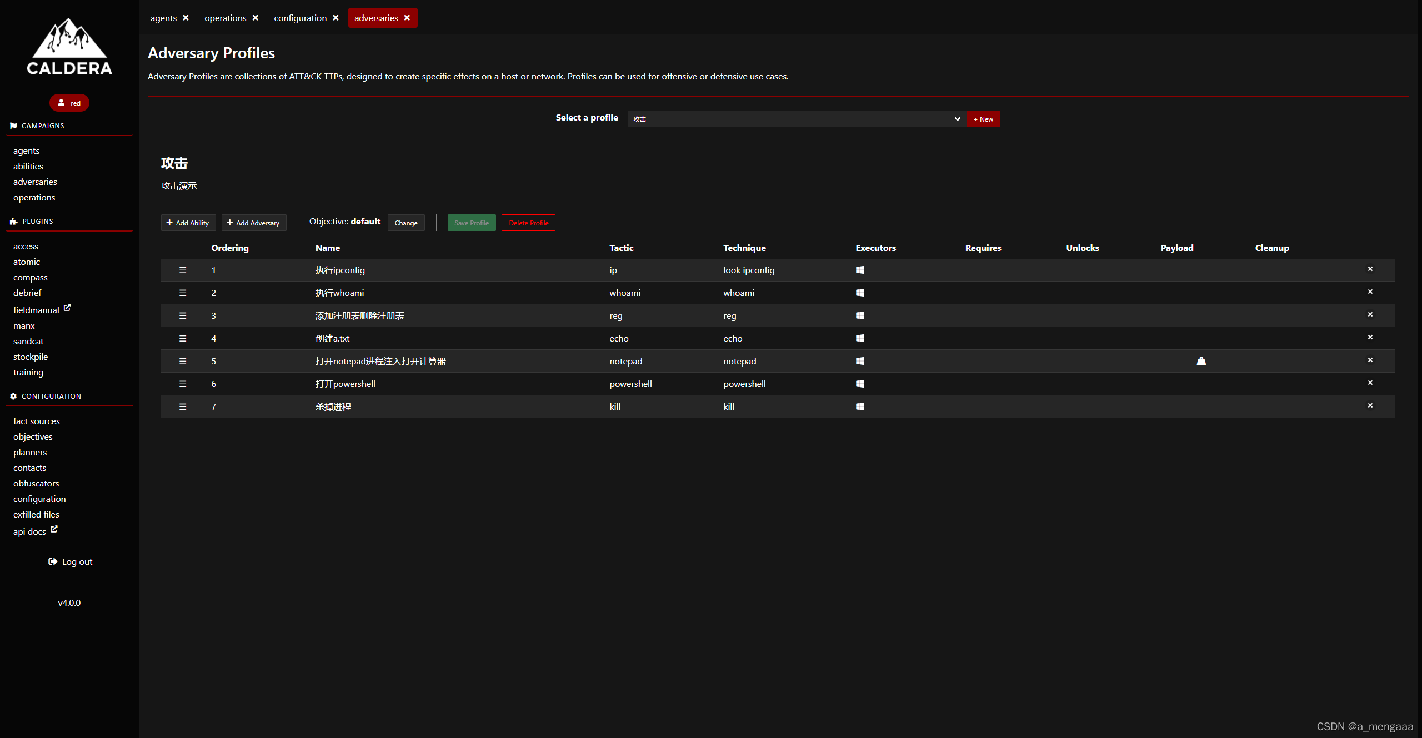Screen dimensions: 1422x738
Task: Click Log out
Action: point(70,561)
